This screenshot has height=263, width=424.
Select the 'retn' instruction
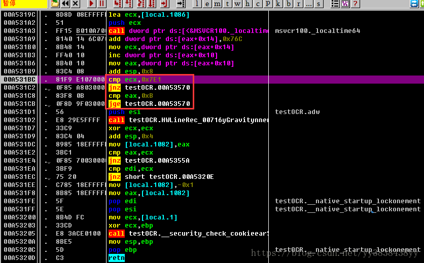click(117, 258)
